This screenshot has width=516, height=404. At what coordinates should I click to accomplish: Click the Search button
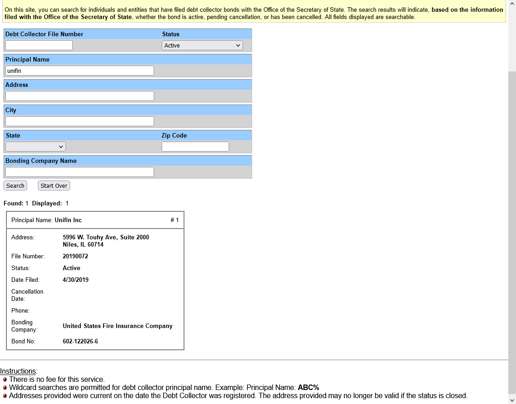click(x=15, y=185)
